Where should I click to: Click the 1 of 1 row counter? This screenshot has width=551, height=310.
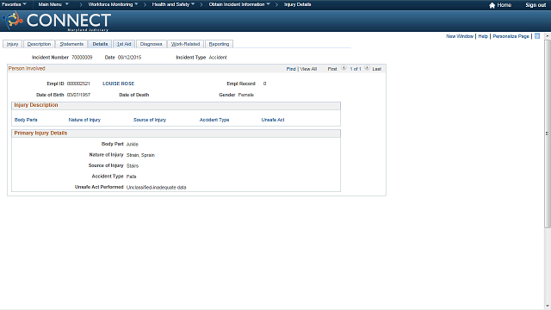point(356,69)
